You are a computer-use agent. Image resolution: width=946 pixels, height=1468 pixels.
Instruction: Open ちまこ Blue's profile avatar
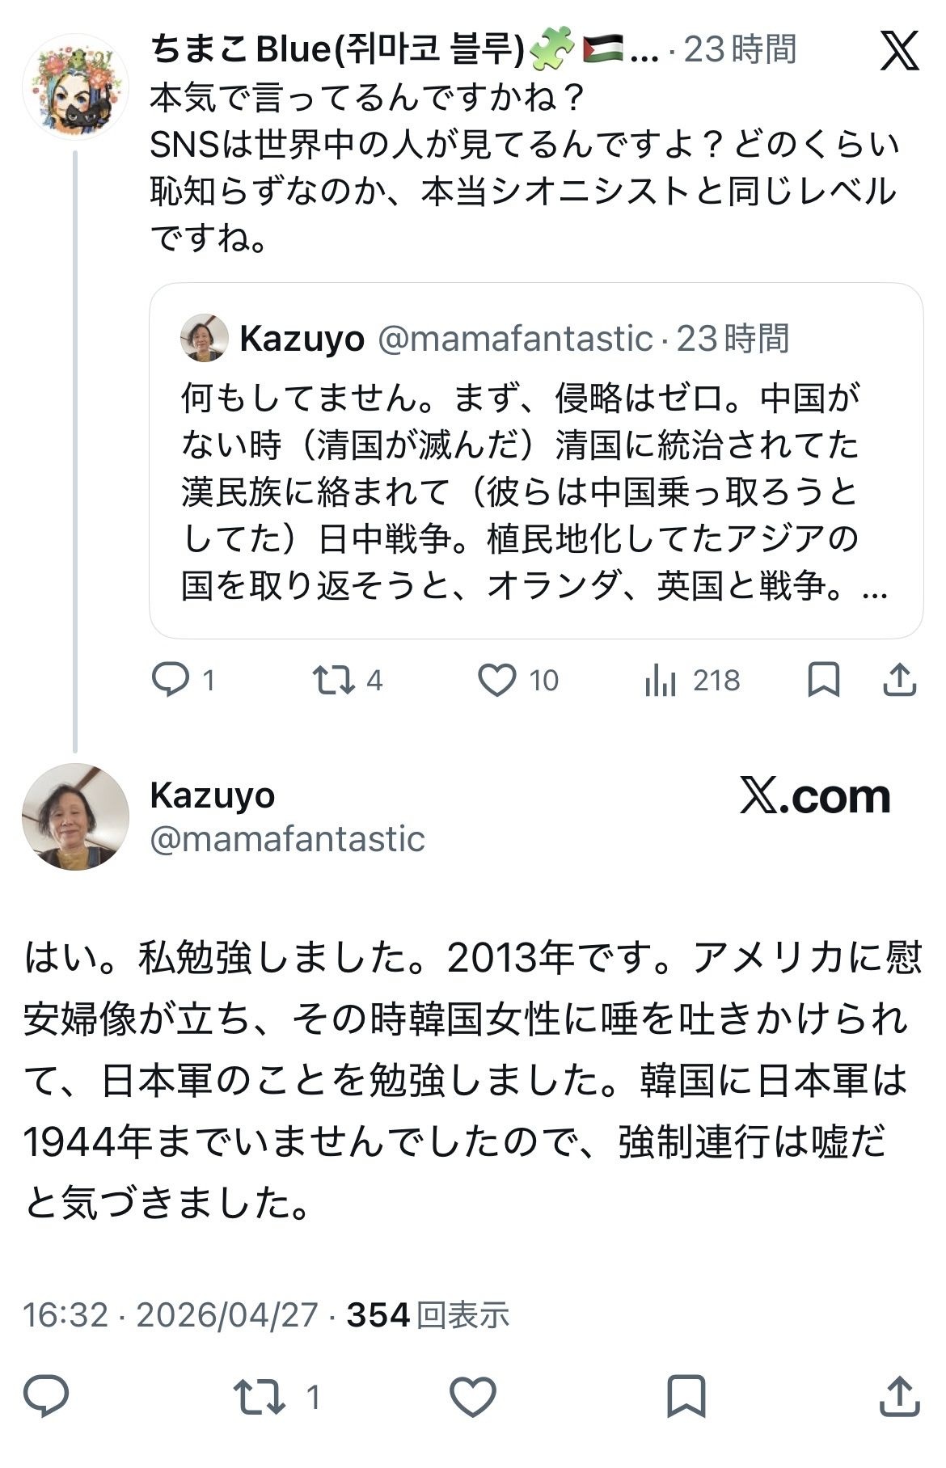75,87
